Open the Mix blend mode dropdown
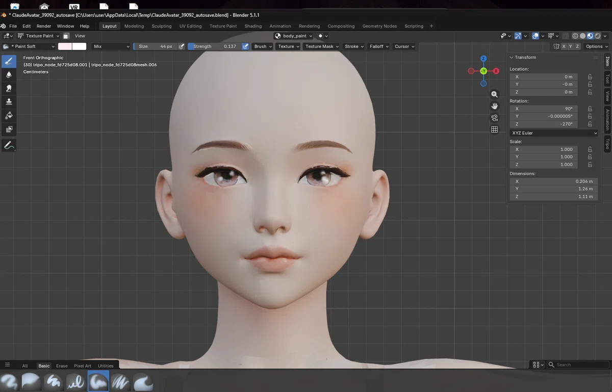This screenshot has width=612, height=392. (111, 46)
